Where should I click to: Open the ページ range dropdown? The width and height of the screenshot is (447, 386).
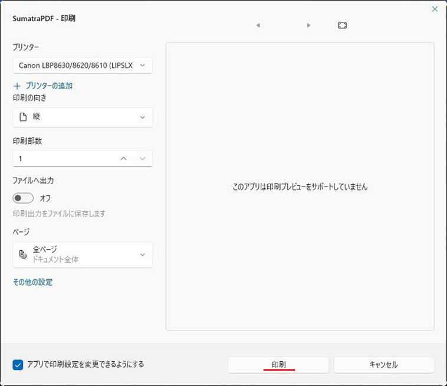point(83,254)
